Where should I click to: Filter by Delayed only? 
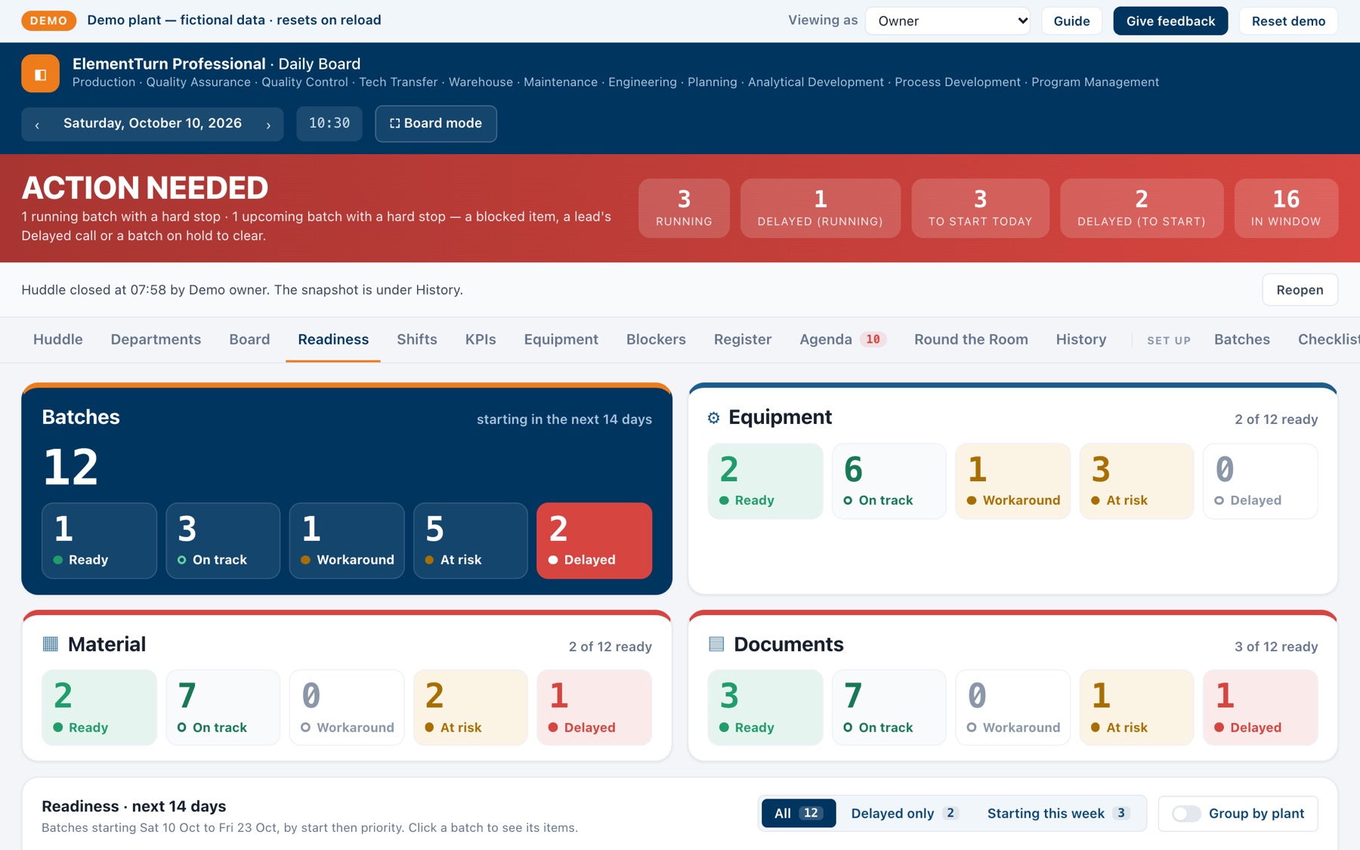tap(904, 814)
